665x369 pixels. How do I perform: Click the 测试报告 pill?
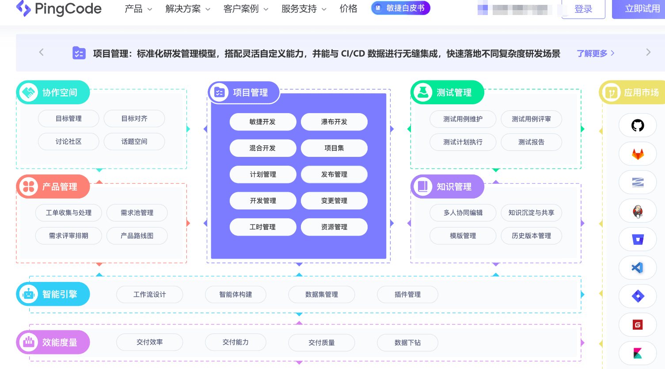coord(532,142)
